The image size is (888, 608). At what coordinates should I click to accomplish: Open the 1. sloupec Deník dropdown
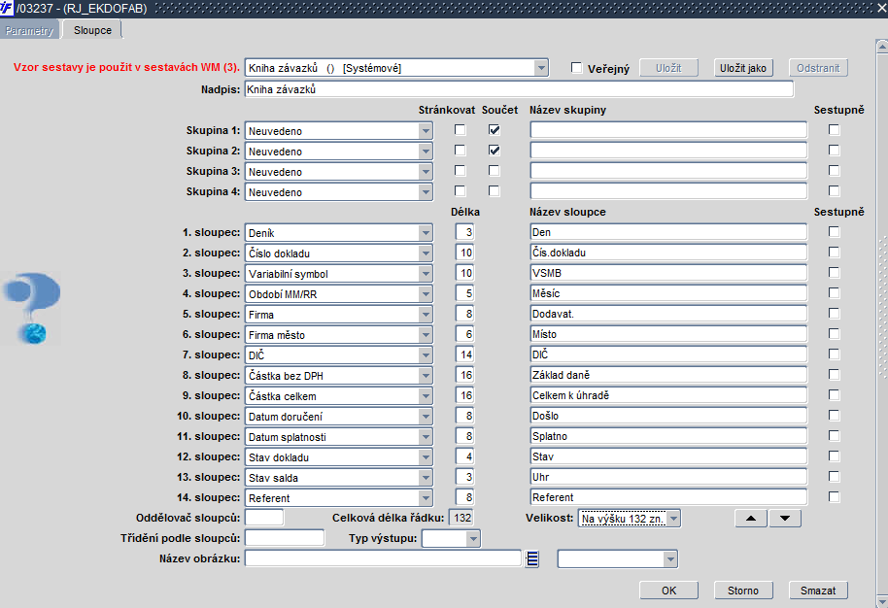(426, 233)
